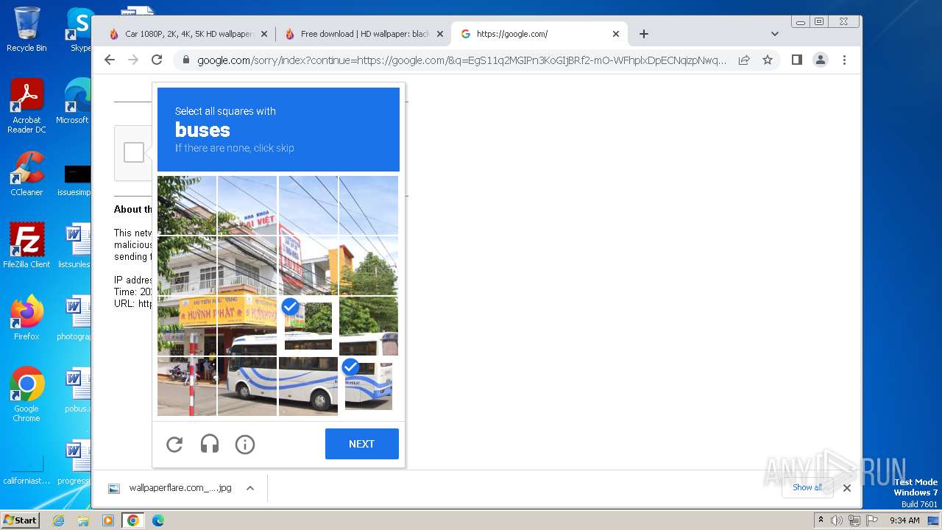The height and width of the screenshot is (530, 942).
Task: Select the tile with bus roof and tree
Action: pos(368,325)
